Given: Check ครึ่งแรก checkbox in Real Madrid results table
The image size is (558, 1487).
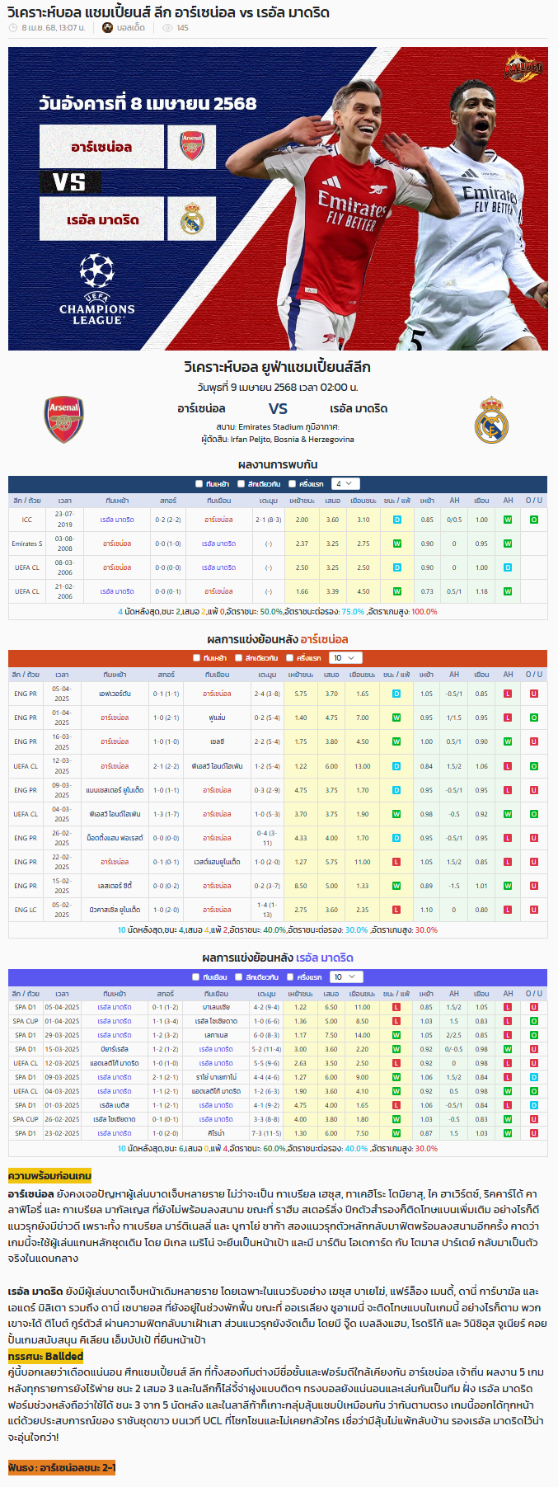Looking at the screenshot, I should click(x=291, y=976).
